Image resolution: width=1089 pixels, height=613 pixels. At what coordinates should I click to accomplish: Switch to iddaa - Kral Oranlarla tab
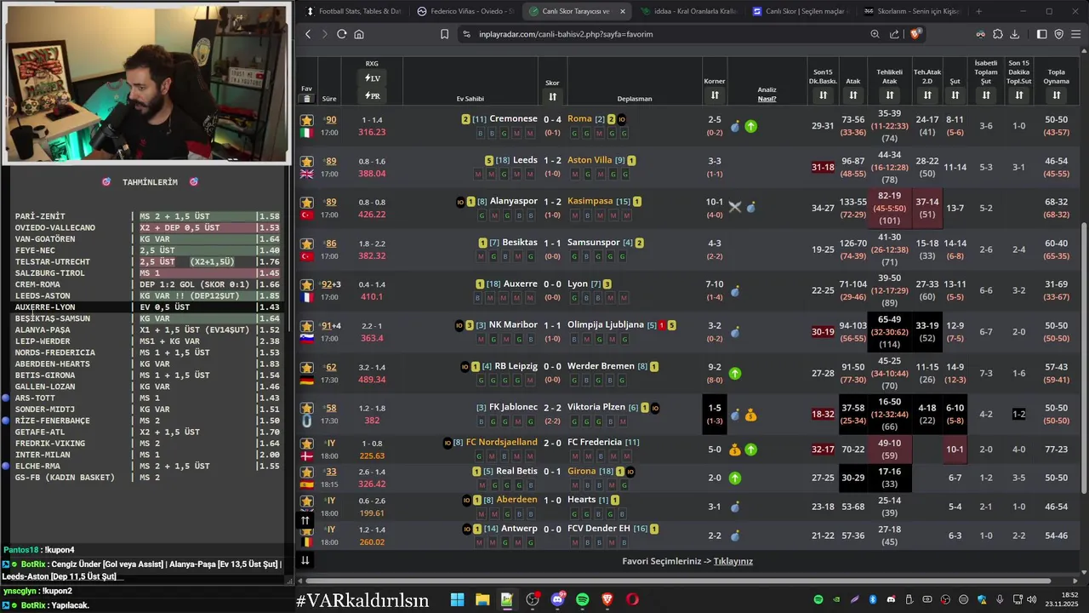[689, 11]
